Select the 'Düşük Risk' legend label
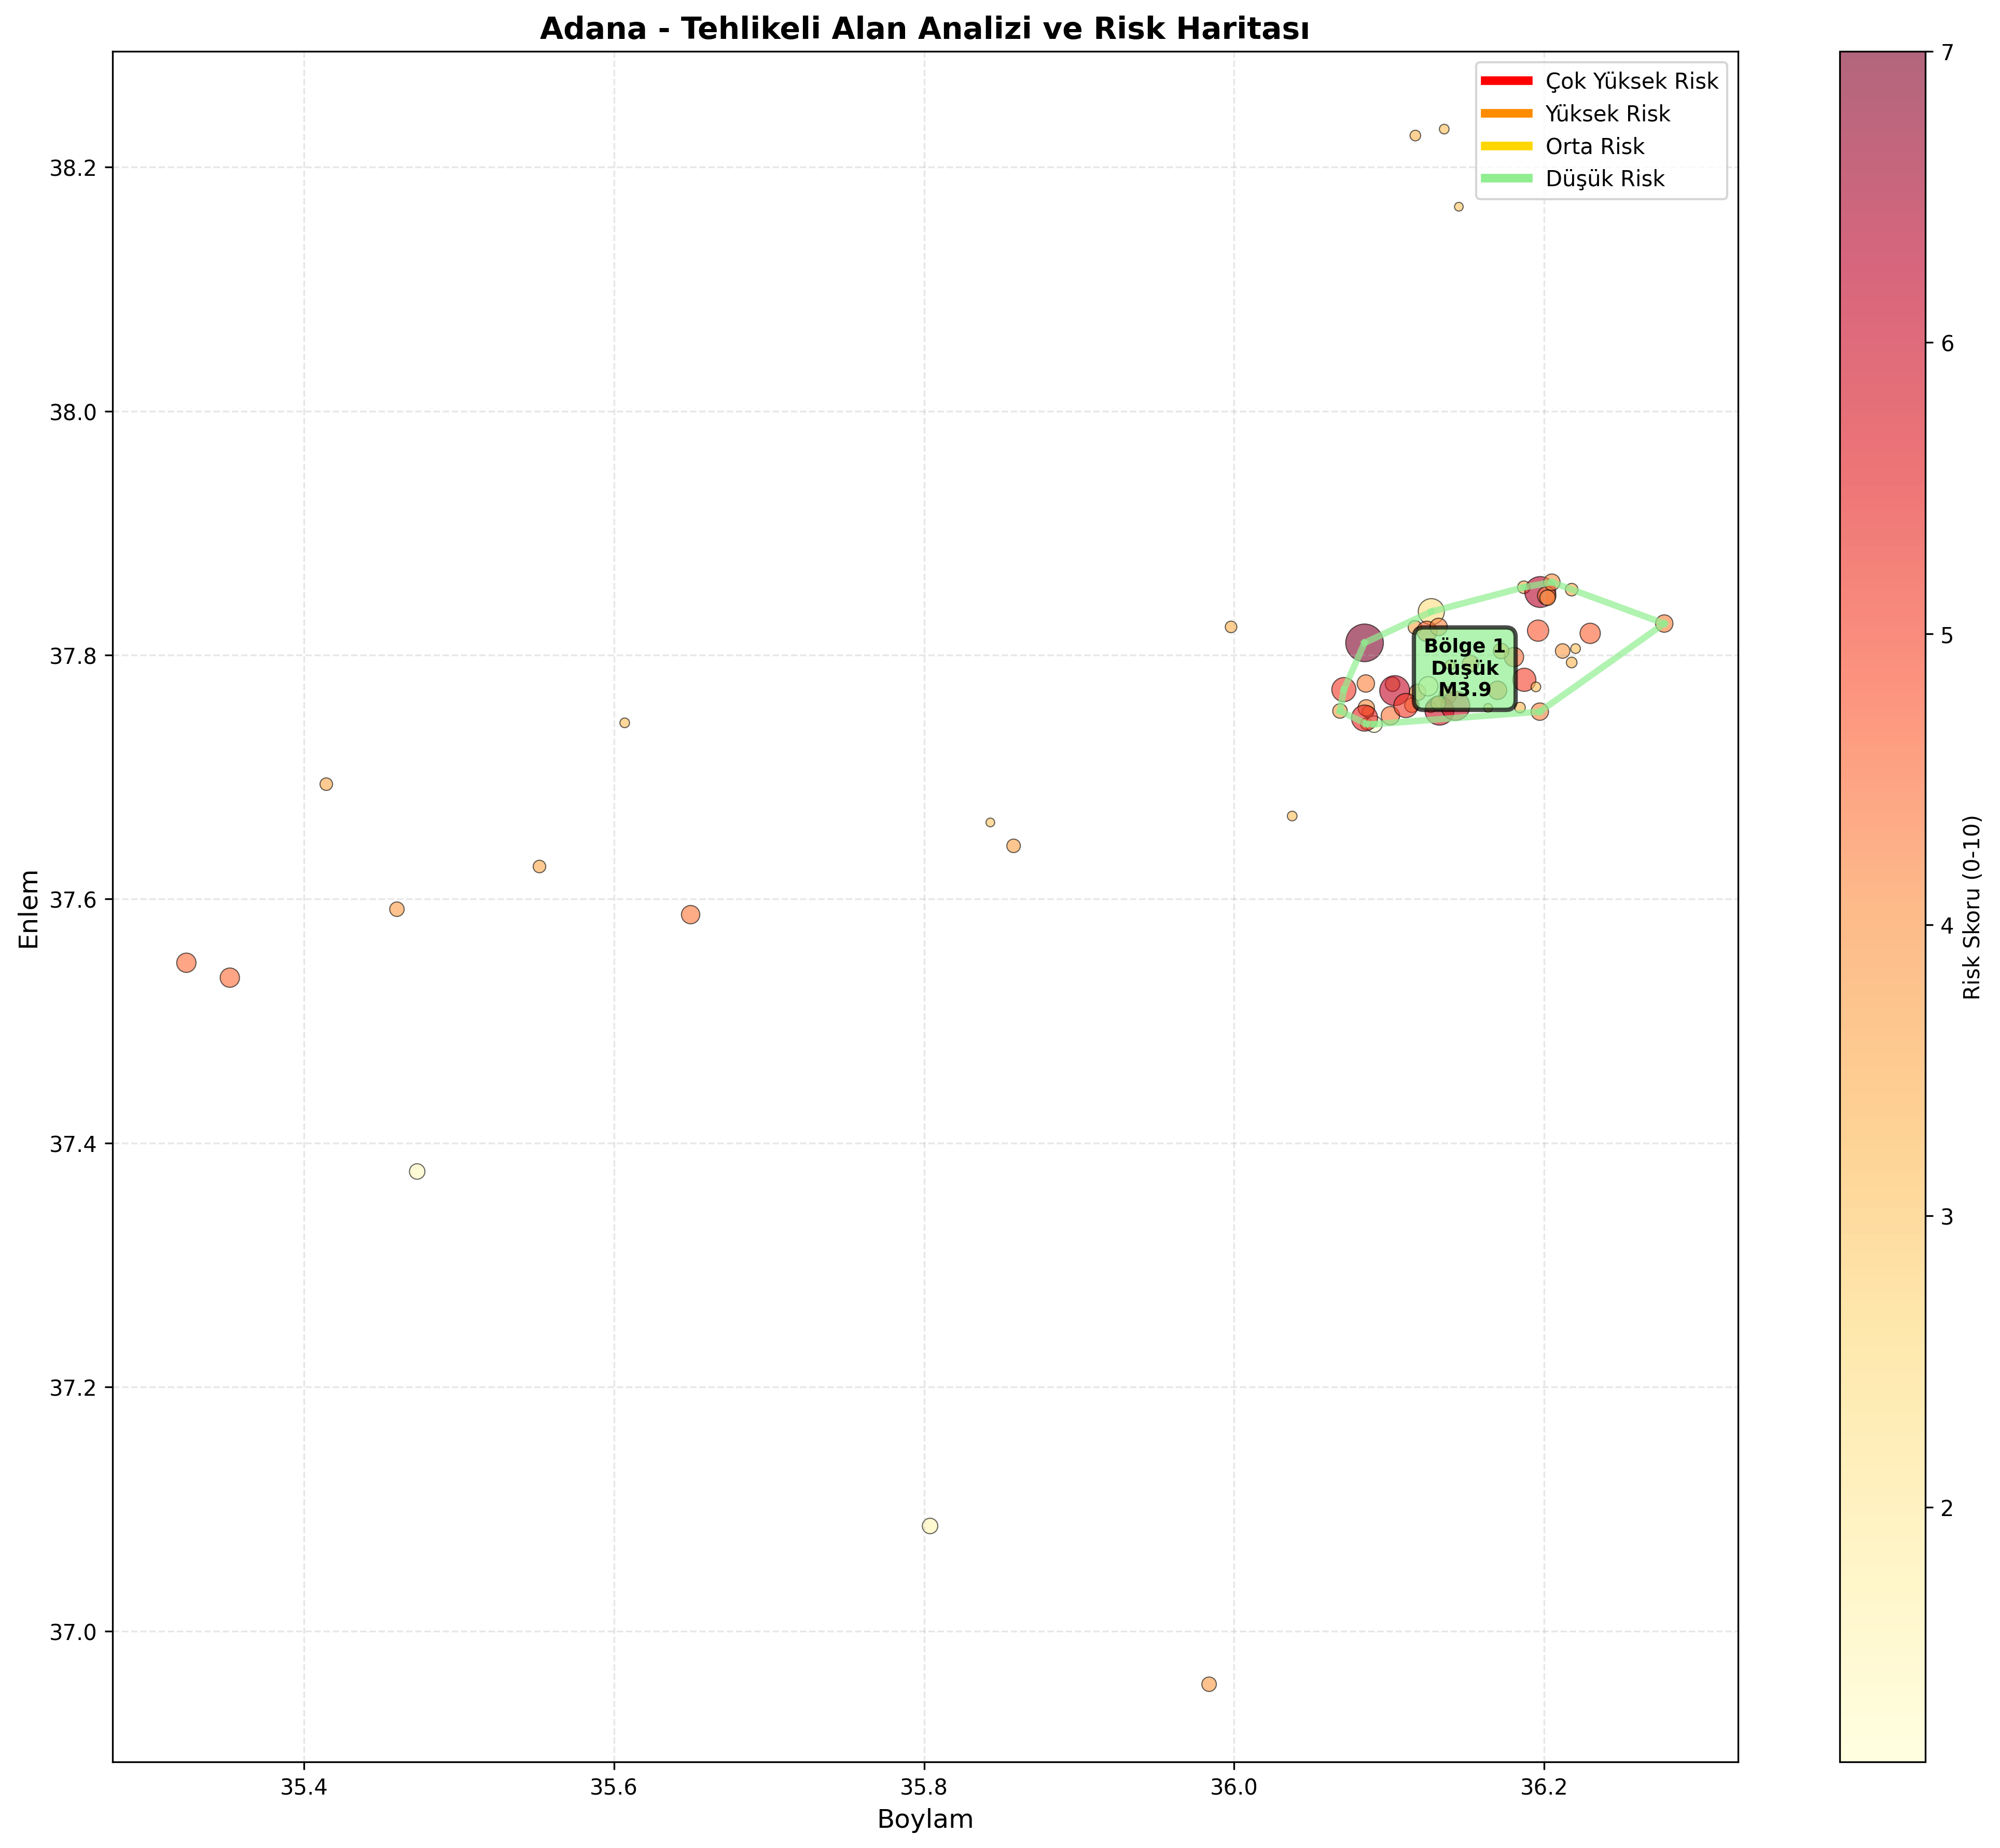The width and height of the screenshot is (2000, 1848). pos(1605,179)
